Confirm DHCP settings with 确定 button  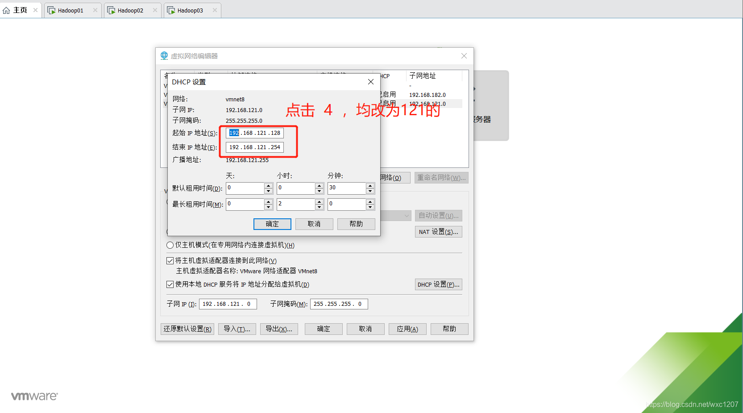[x=272, y=224]
